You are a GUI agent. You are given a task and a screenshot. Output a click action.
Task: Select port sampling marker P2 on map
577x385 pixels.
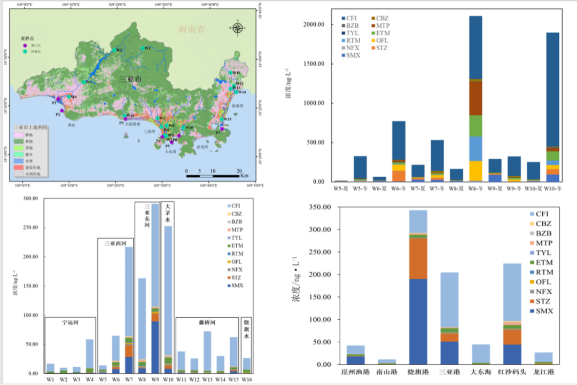[x=62, y=111]
